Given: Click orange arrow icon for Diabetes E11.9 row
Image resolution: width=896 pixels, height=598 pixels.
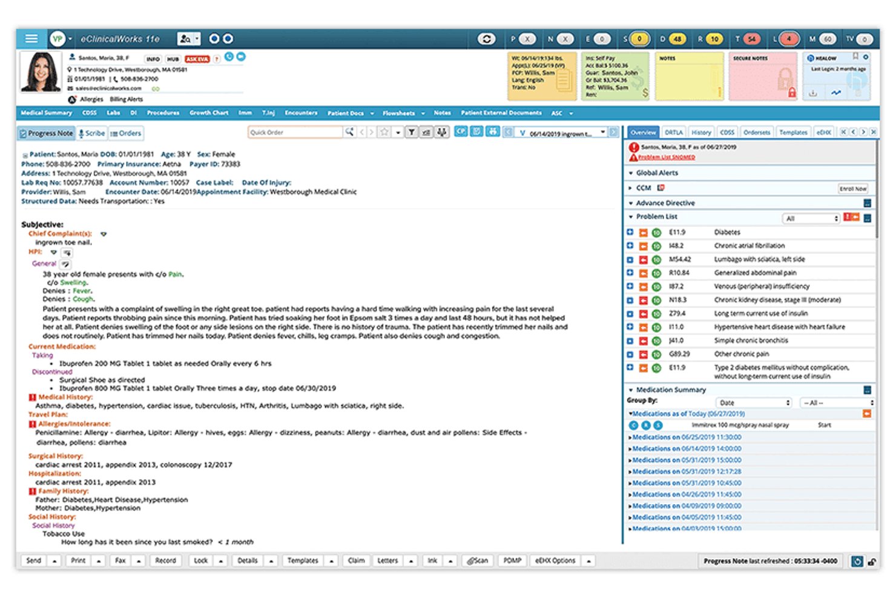Looking at the screenshot, I should (643, 233).
